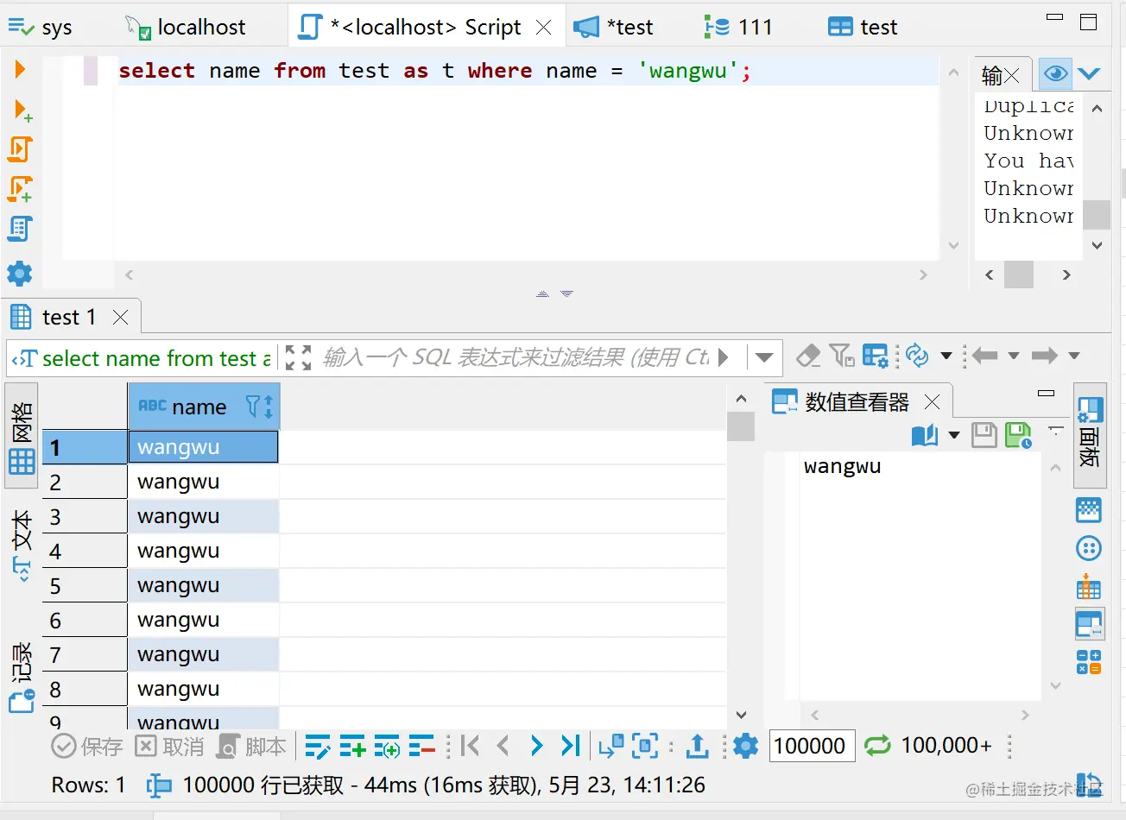Toggle the value viewer panel icon
Screen dimensions: 1126x820
pyautogui.click(x=1089, y=624)
